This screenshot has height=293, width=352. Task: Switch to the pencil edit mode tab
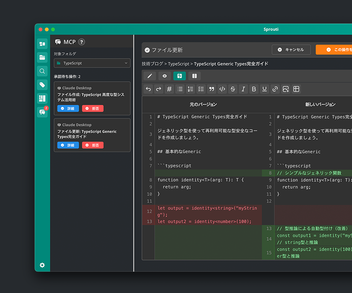click(x=150, y=76)
